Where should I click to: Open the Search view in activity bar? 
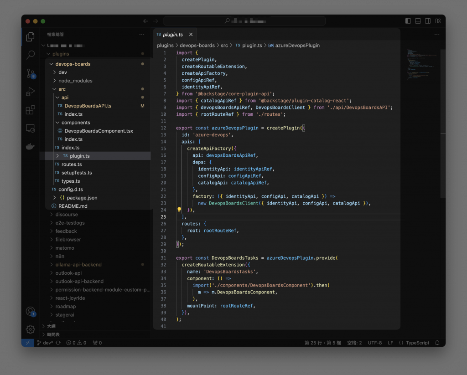[x=31, y=55]
